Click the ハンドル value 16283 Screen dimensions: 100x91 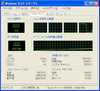[x=43, y=59]
